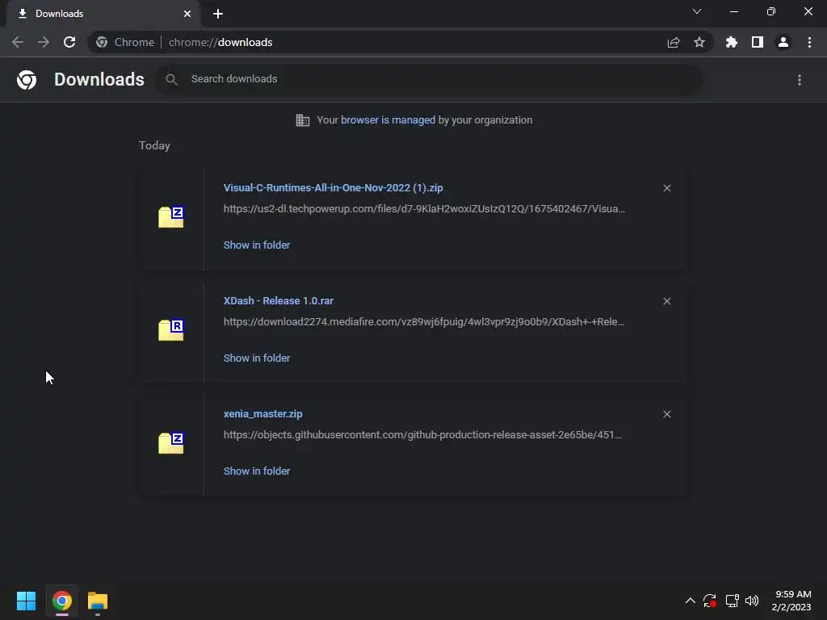The width and height of the screenshot is (827, 620).
Task: Open the tab search chevron
Action: click(x=697, y=11)
